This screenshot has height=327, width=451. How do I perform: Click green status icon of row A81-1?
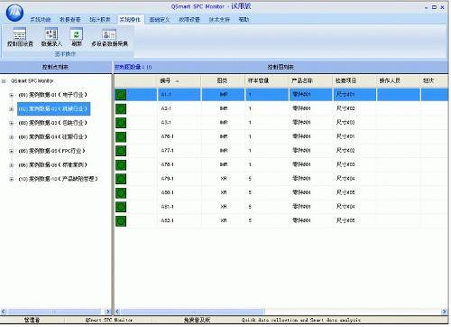click(121, 207)
